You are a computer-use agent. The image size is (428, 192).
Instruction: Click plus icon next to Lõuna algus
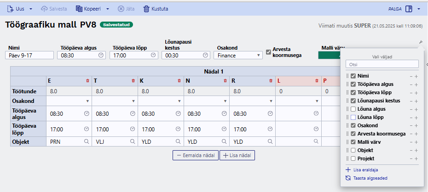click(x=416, y=109)
